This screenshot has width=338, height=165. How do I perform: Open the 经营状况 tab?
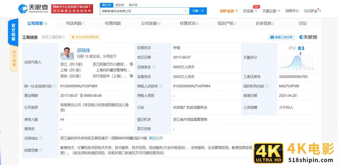click(189, 23)
